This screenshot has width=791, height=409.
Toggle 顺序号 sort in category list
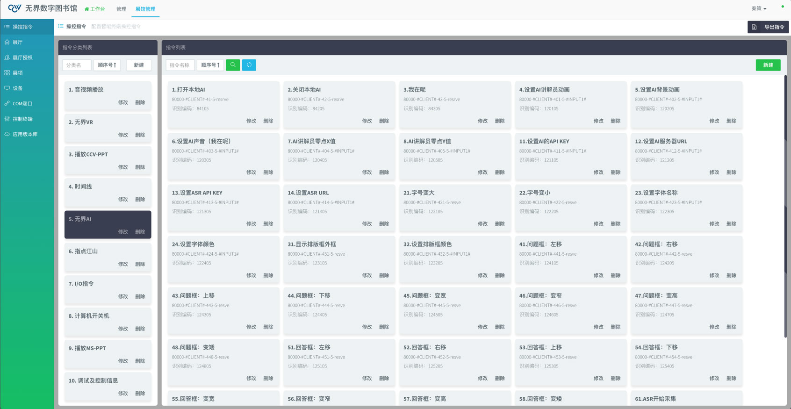click(107, 65)
